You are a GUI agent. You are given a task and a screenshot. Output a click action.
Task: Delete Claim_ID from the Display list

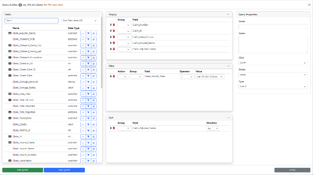(114, 31)
